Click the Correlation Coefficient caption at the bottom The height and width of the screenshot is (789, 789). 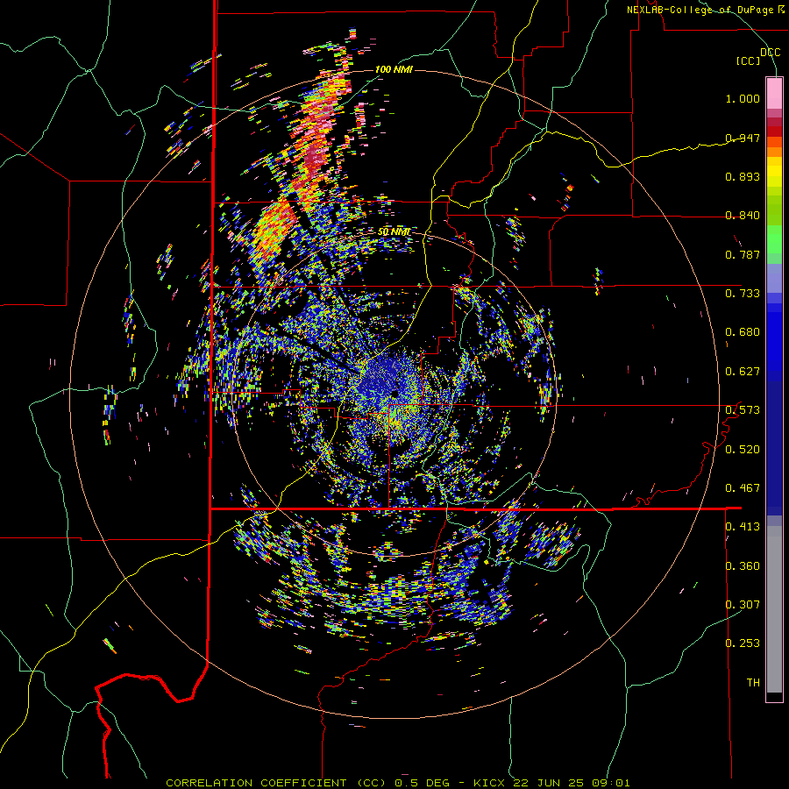click(x=397, y=783)
